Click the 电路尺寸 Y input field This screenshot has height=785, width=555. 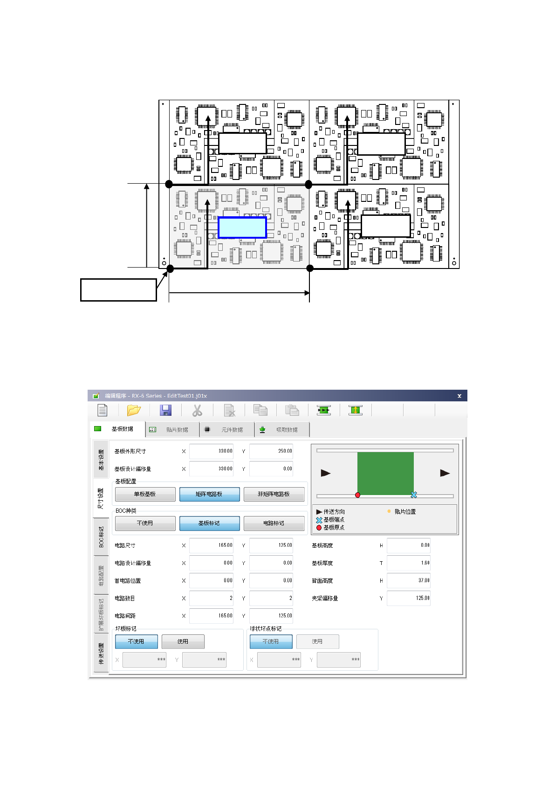(271, 545)
